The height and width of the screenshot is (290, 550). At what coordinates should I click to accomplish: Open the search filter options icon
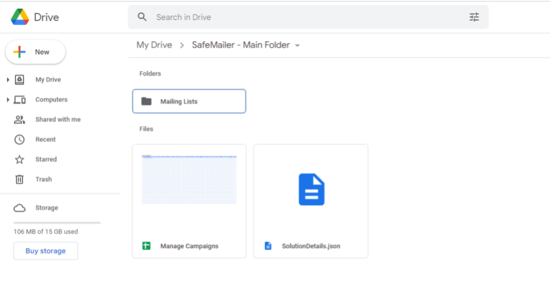[x=474, y=17]
